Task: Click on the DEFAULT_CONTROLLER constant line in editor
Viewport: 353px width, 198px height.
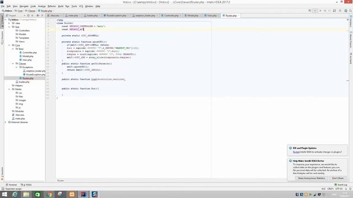Action: click(x=83, y=26)
